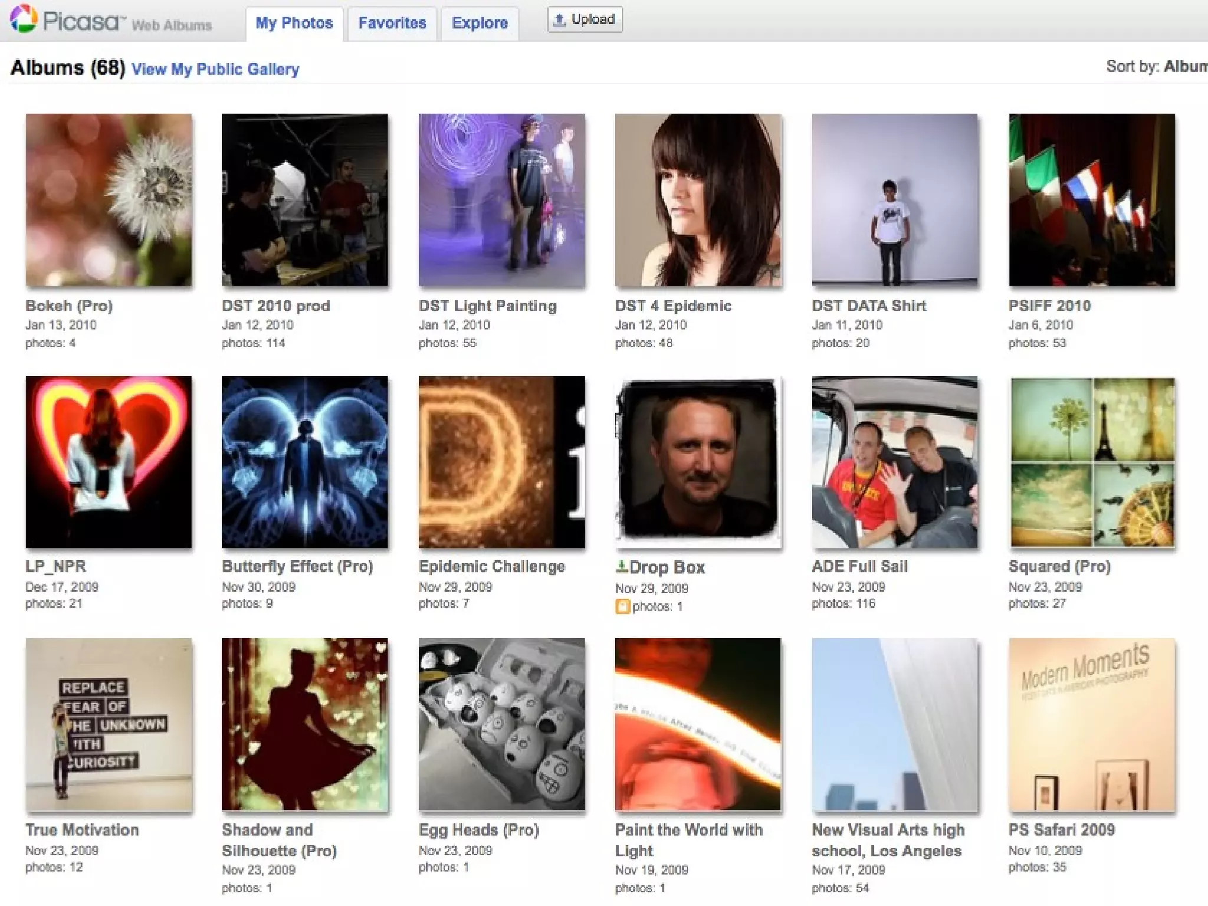Screen dimensions: 1208x906
Task: Open the Bokeh (Pro) dandelion thumbnail
Action: pos(109,200)
